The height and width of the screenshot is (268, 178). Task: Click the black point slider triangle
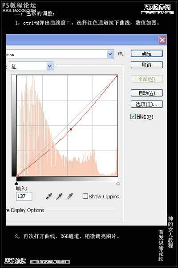tap(16, 184)
